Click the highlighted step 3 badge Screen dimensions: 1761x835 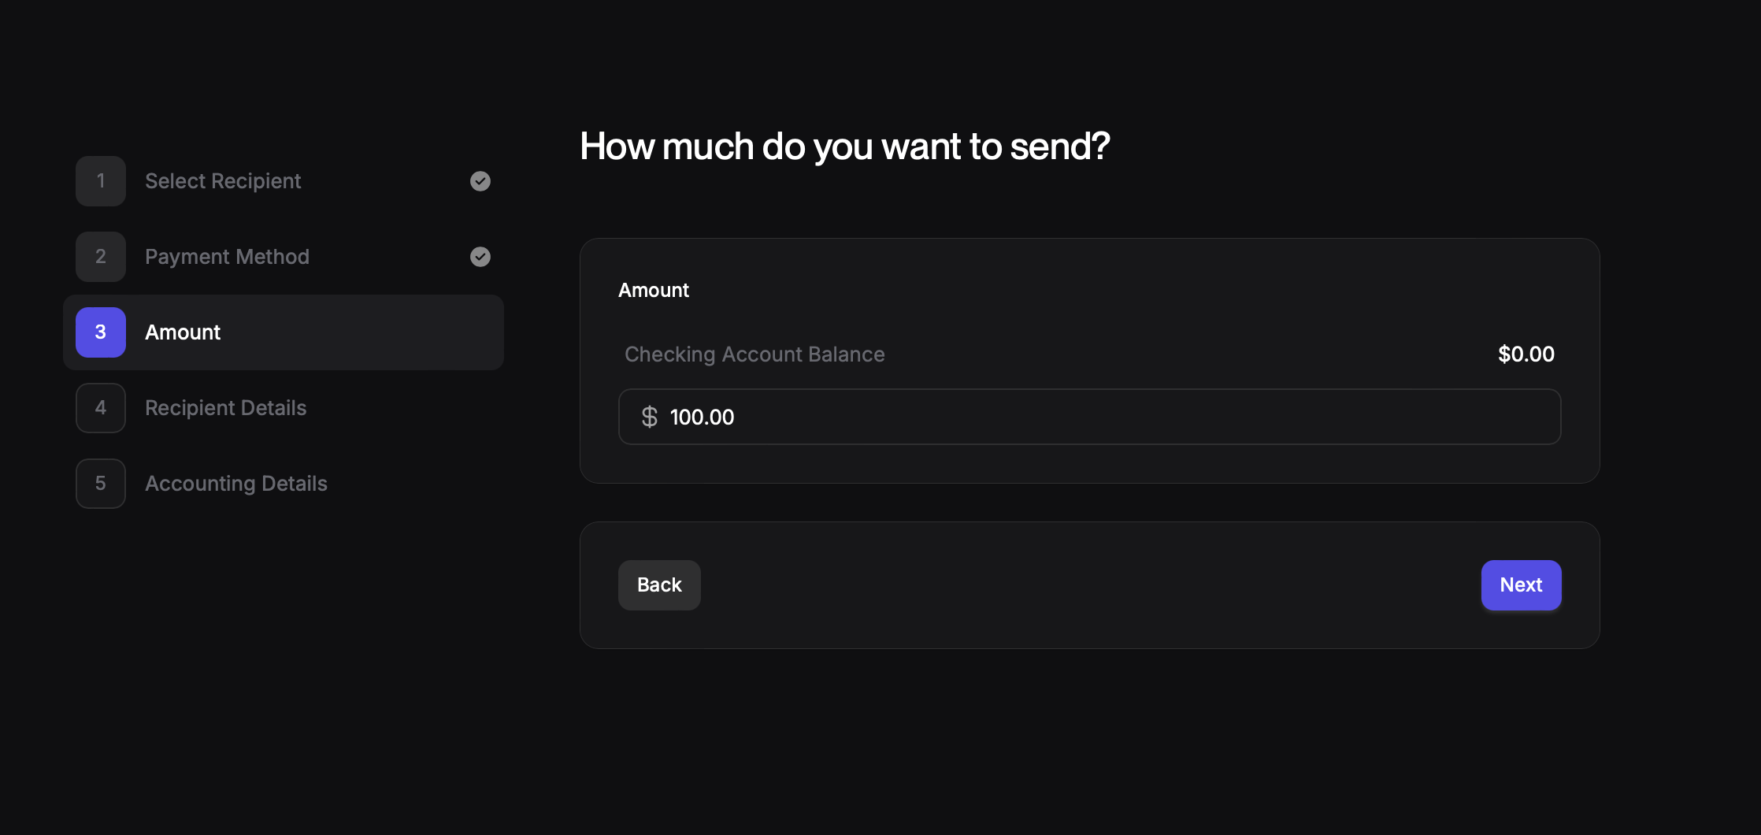point(101,332)
